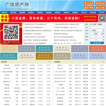The height and width of the screenshot is (106, 106).
Task: Open news link 我县建设首个海绵公园
Action: pos(61,34)
